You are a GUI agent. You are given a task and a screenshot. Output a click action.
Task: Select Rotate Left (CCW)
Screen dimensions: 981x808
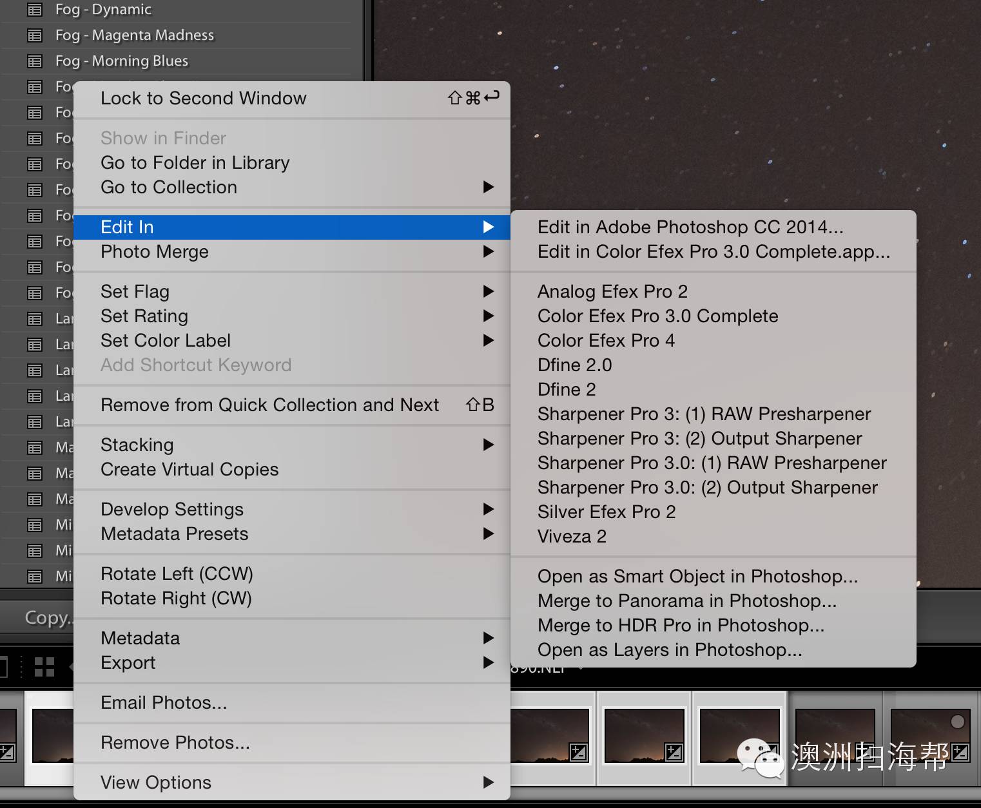[292, 573]
